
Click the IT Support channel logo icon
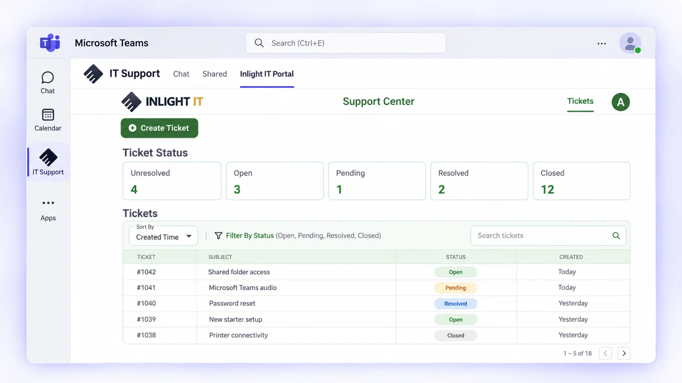click(93, 74)
